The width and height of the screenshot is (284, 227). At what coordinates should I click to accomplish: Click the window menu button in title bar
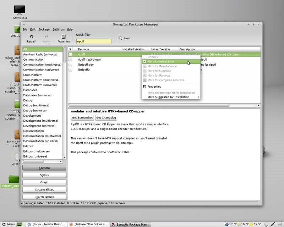pyautogui.click(x=24, y=24)
